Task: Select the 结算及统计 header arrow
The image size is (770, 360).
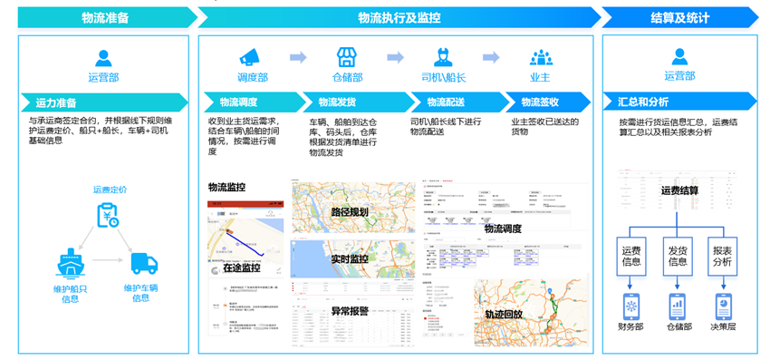Action: coord(680,18)
